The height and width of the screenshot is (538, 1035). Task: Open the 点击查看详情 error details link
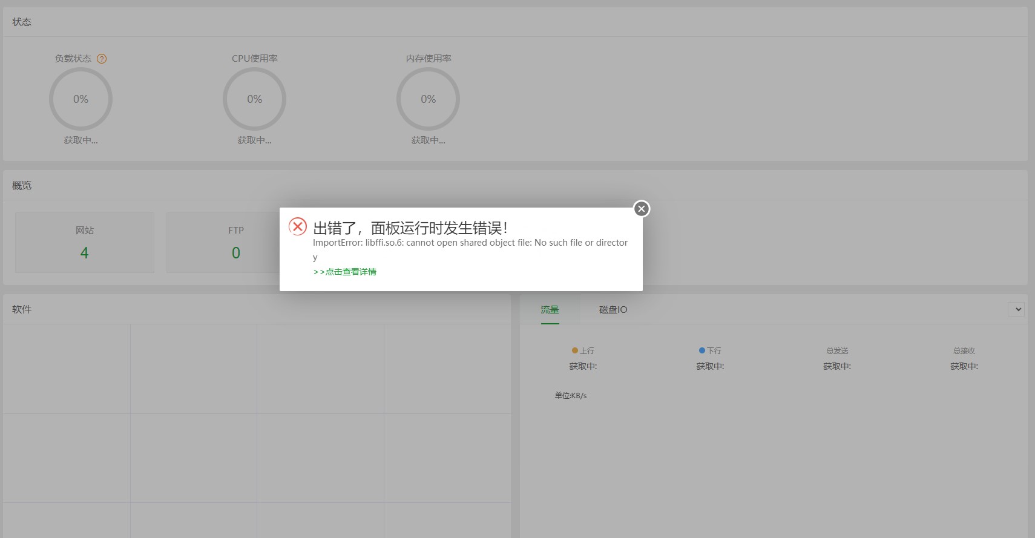tap(345, 272)
